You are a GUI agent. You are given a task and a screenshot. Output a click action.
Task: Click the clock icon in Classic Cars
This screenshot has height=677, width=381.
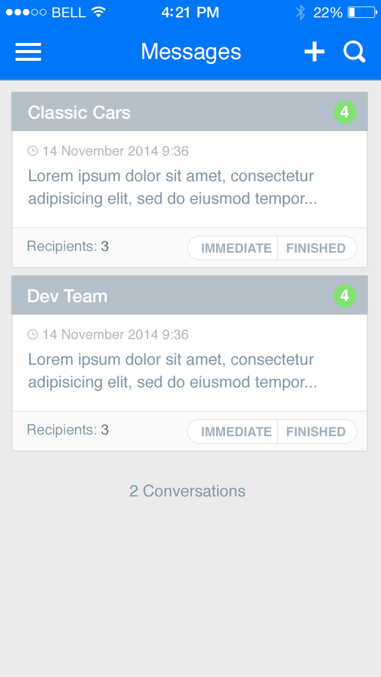click(x=33, y=151)
